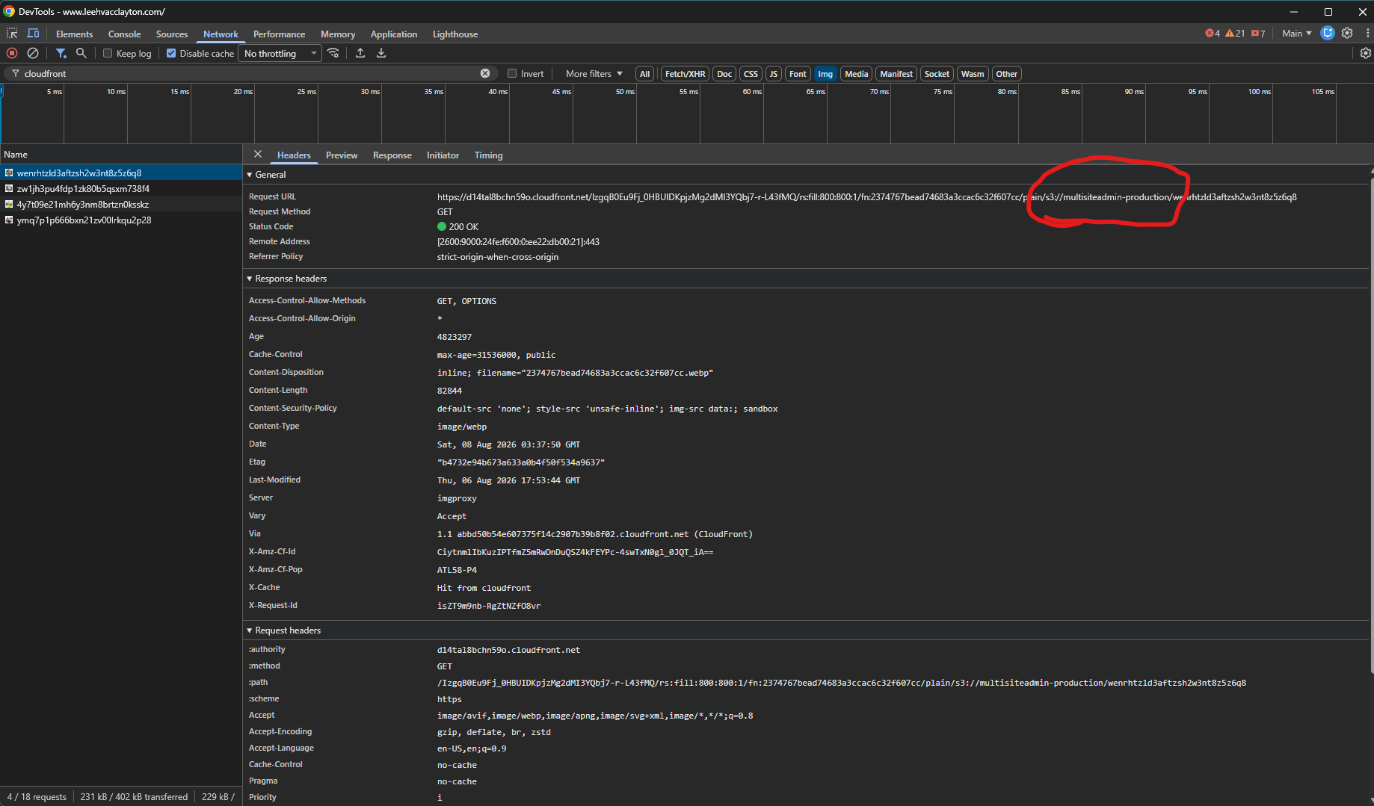Click the inspect element picker icon
Viewport: 1374px width, 806px height.
[12, 34]
